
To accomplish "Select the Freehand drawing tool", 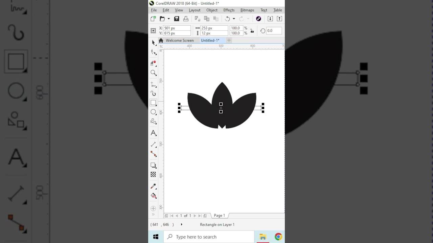I will tap(154, 84).
